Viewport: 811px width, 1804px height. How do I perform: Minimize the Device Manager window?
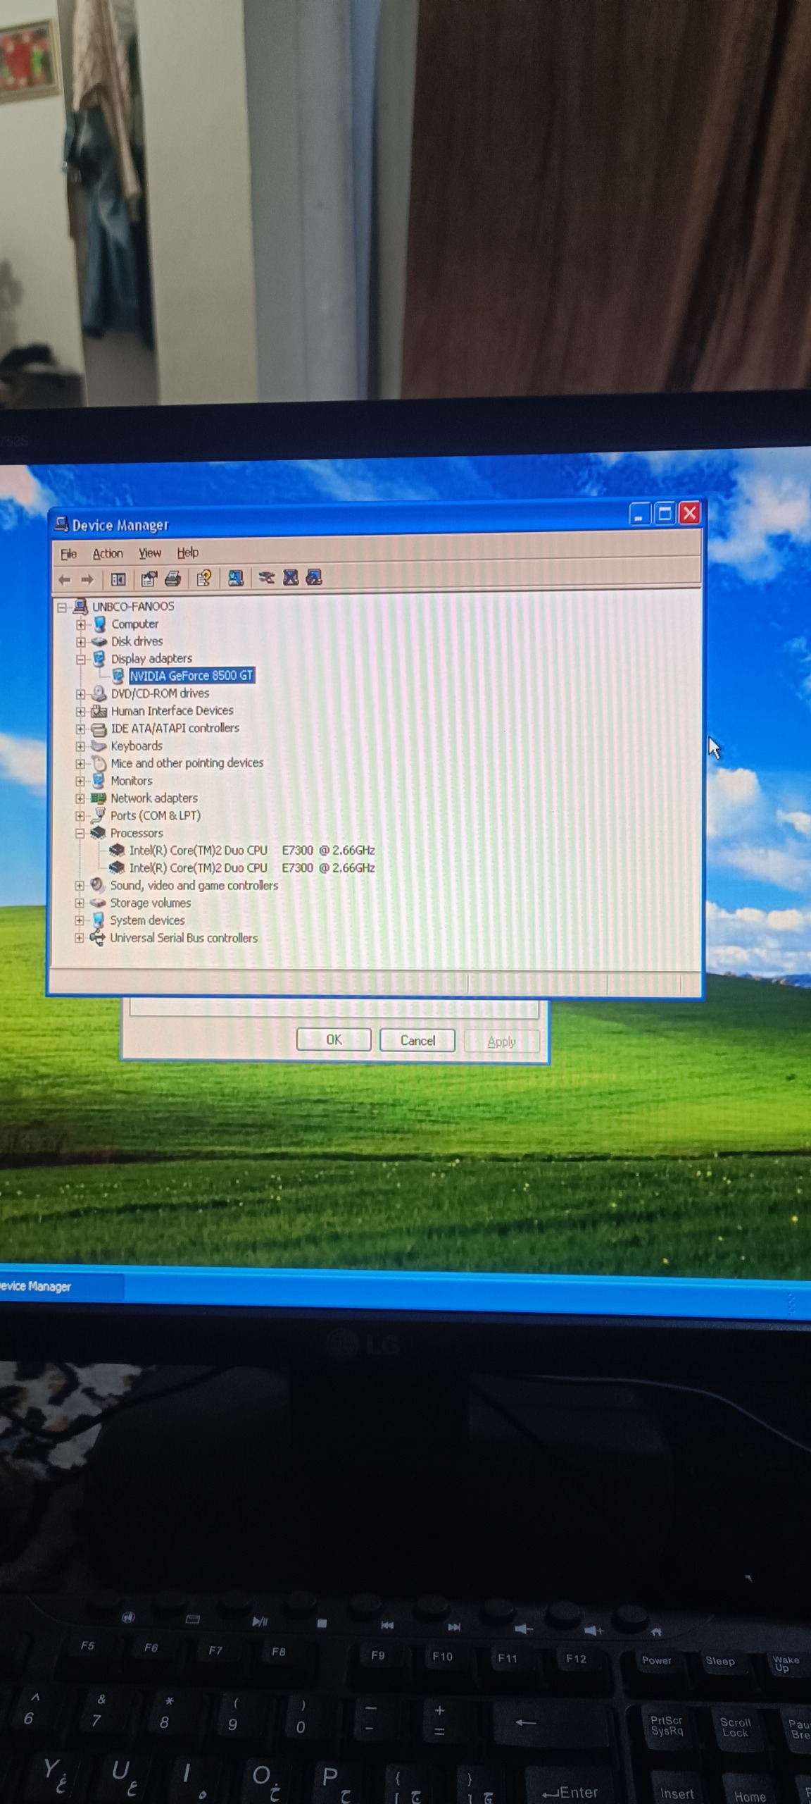point(639,514)
